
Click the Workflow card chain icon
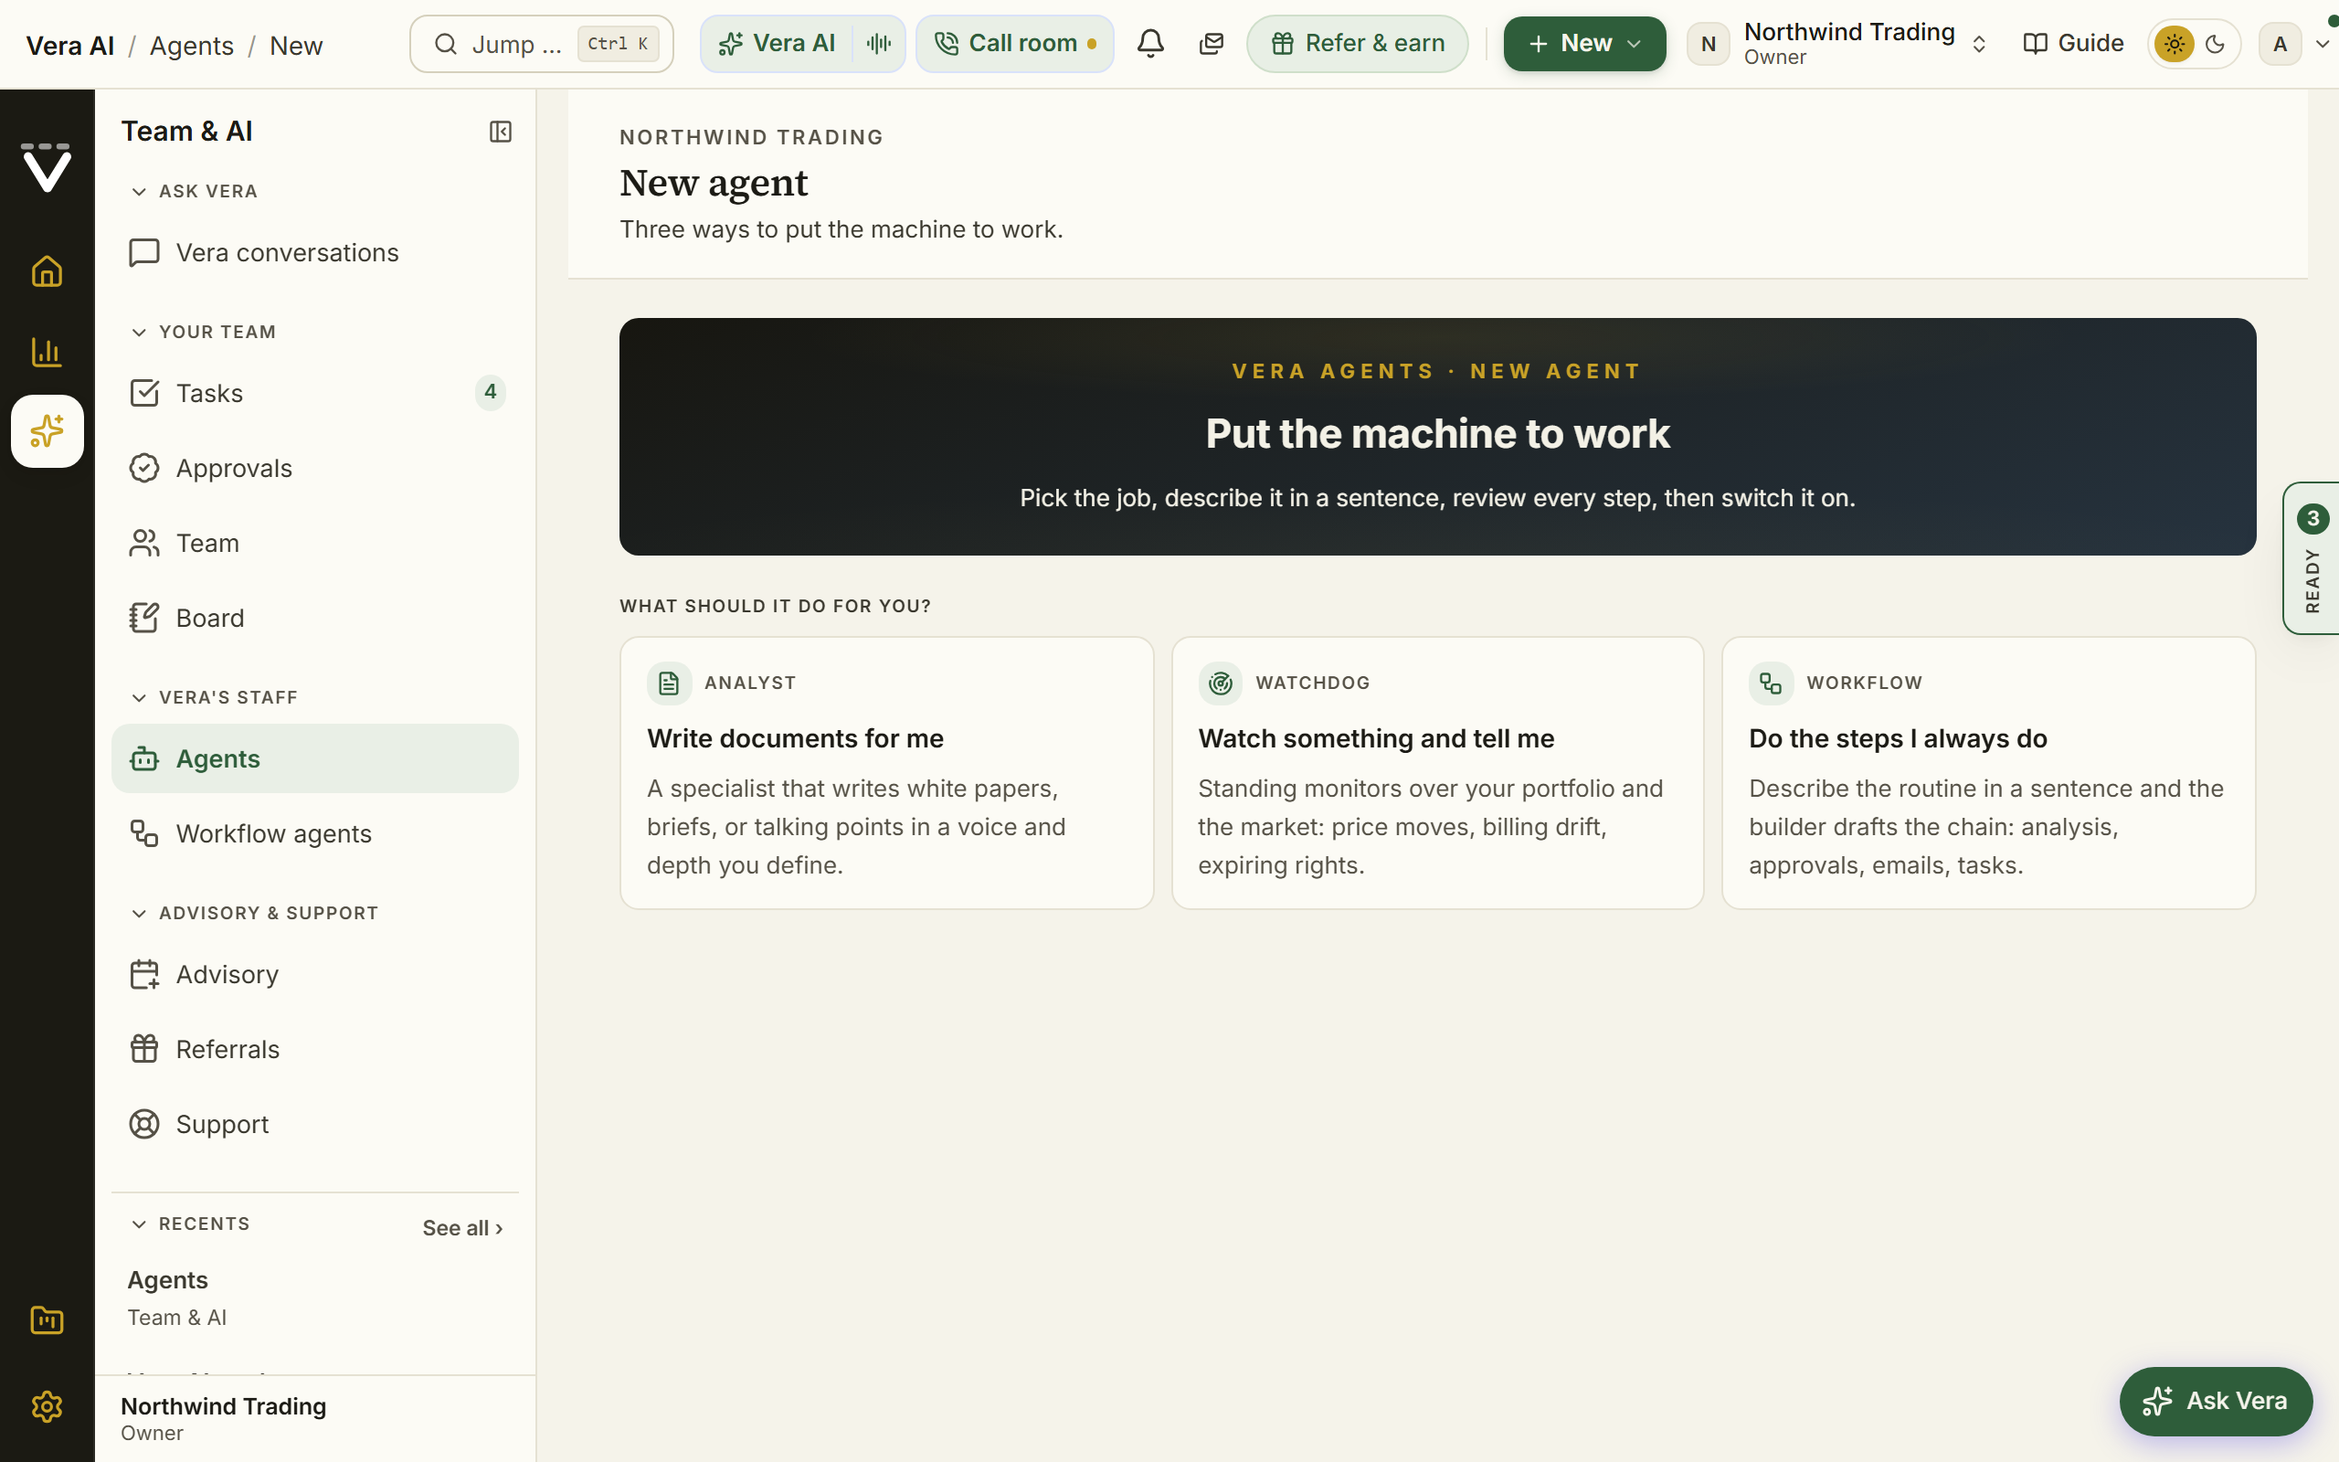pos(1771,683)
